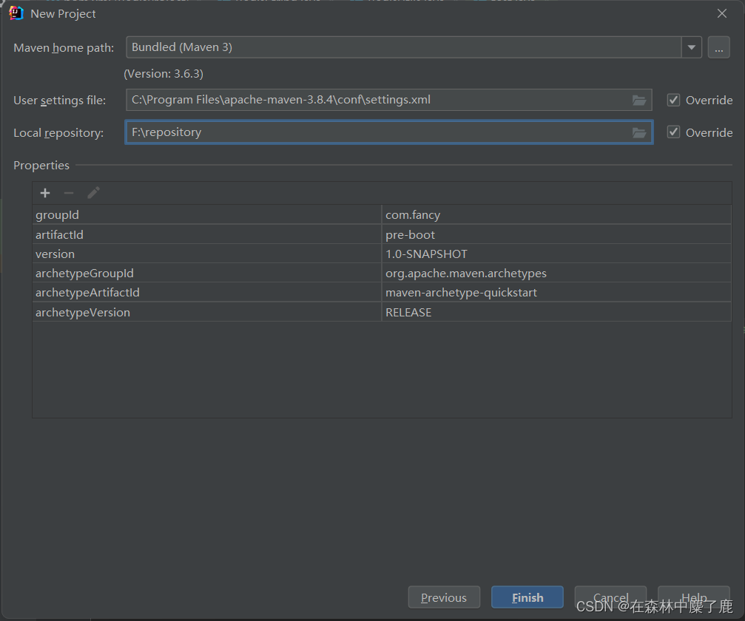Viewport: 745px width, 621px height.
Task: Select the artifactId property name cell
Action: pos(207,234)
